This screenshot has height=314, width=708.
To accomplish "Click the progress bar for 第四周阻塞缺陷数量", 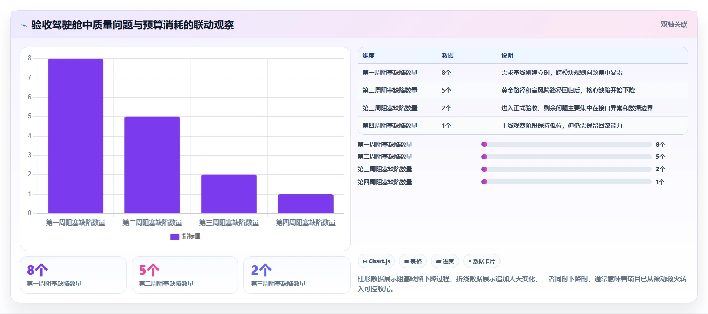I will [x=566, y=182].
